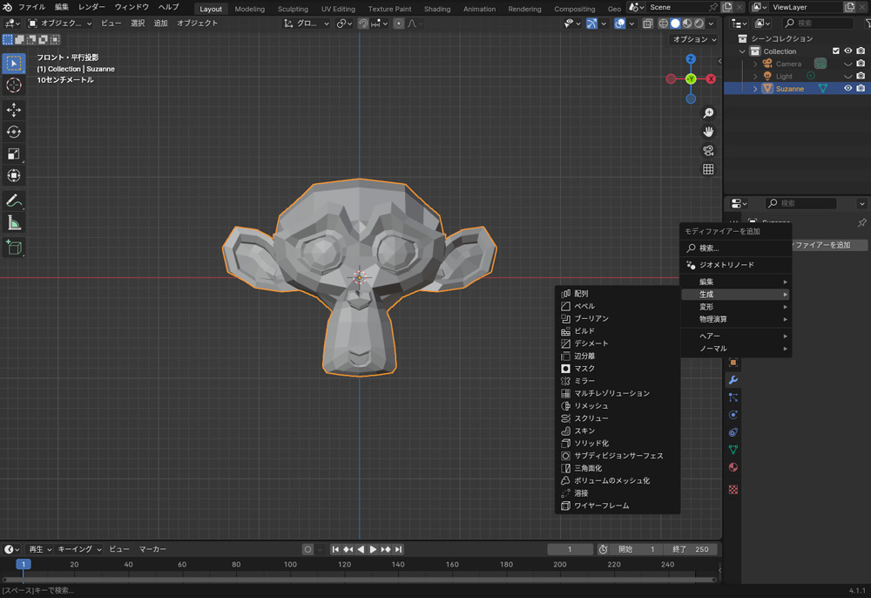Image resolution: width=871 pixels, height=598 pixels.
Task: Uncheck the Collection exclude checkbox
Action: pyautogui.click(x=836, y=51)
